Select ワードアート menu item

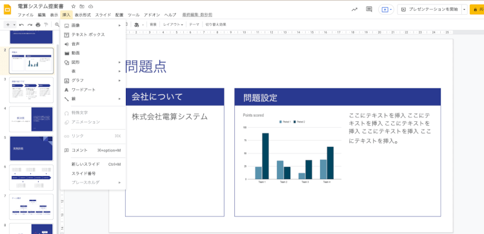coord(93,90)
